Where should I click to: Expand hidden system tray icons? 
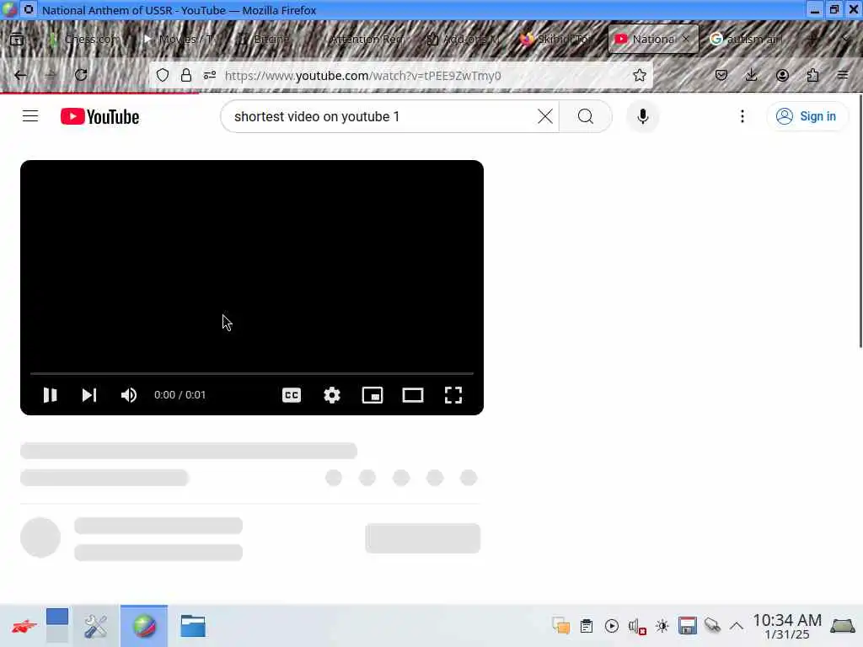pos(737,626)
